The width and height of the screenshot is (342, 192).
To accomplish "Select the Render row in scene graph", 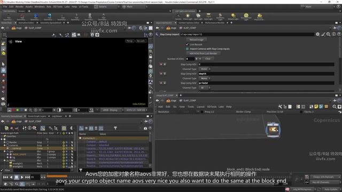I will pyautogui.click(x=37, y=142).
